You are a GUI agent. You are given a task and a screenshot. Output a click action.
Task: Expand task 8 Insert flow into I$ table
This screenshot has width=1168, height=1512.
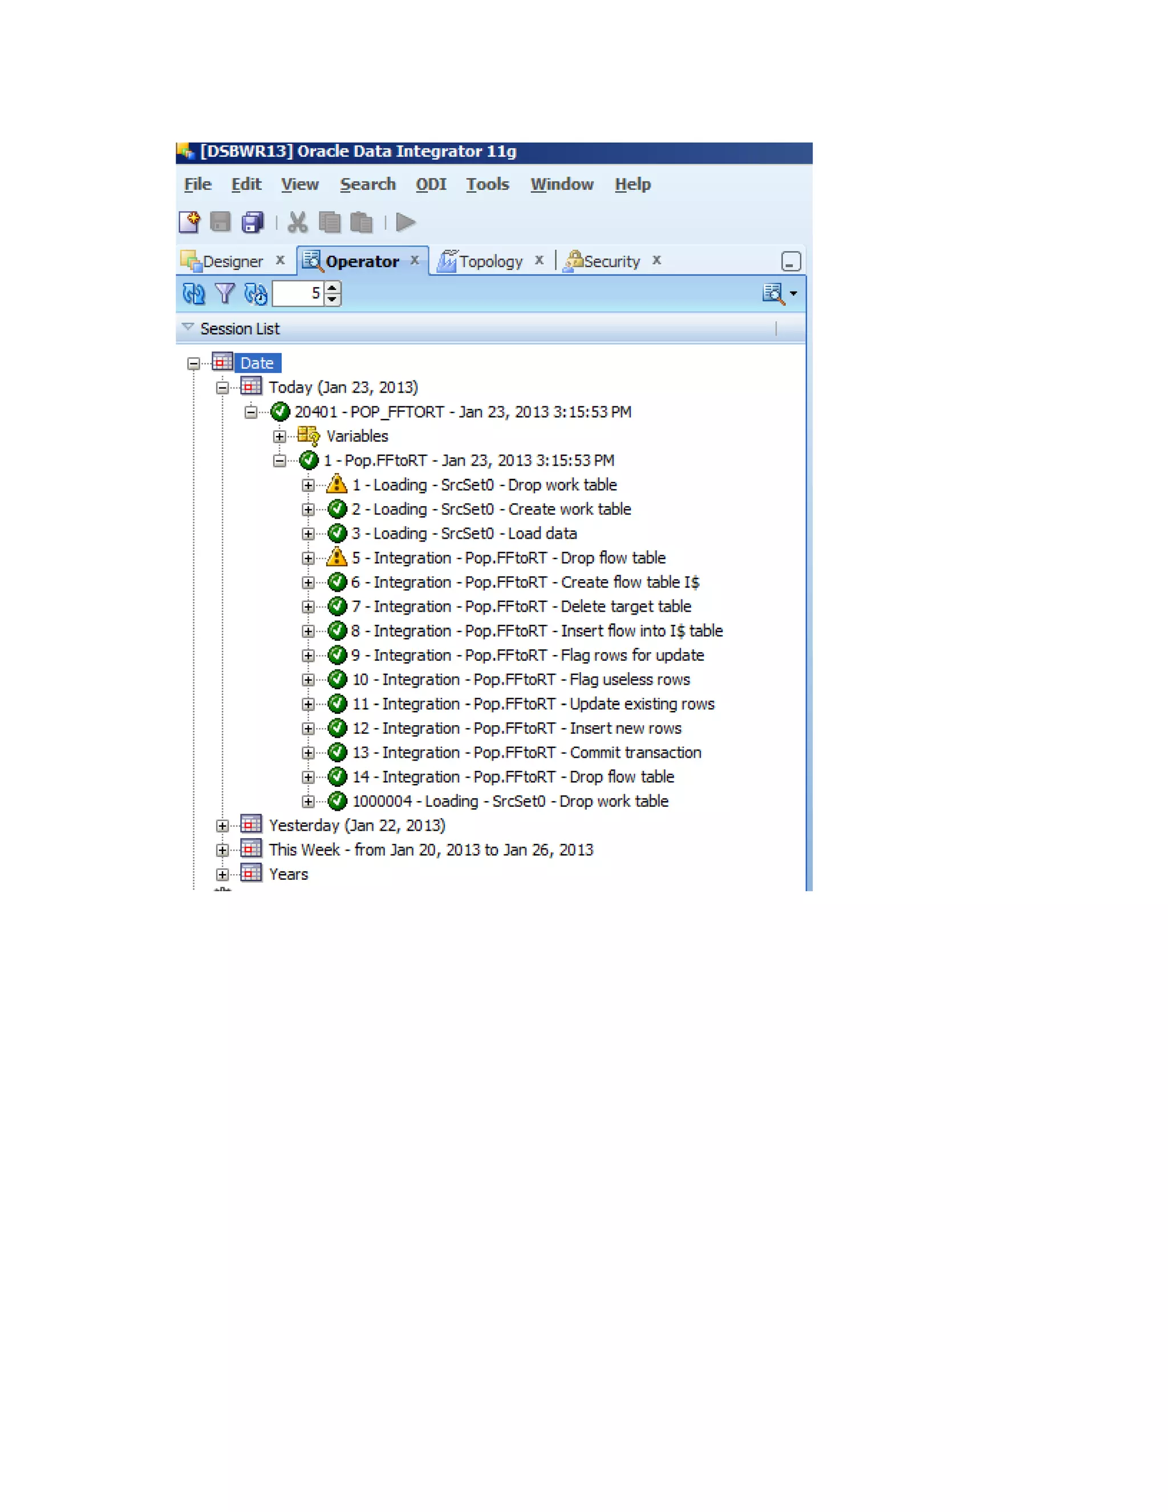(308, 632)
